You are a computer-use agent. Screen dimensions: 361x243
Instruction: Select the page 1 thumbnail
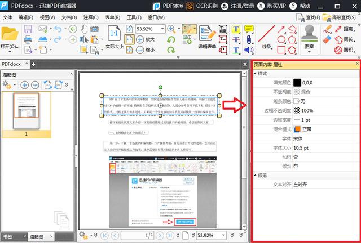coord(27,111)
